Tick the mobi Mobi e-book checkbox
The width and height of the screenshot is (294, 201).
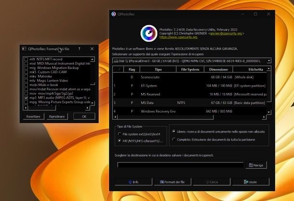coord(26,85)
